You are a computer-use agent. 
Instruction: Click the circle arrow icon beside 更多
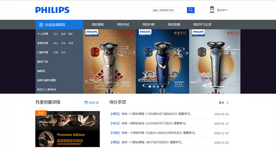[x=227, y=103]
